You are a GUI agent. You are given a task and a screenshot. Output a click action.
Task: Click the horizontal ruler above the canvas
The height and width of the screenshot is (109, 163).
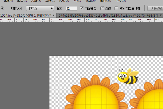pos(81,20)
